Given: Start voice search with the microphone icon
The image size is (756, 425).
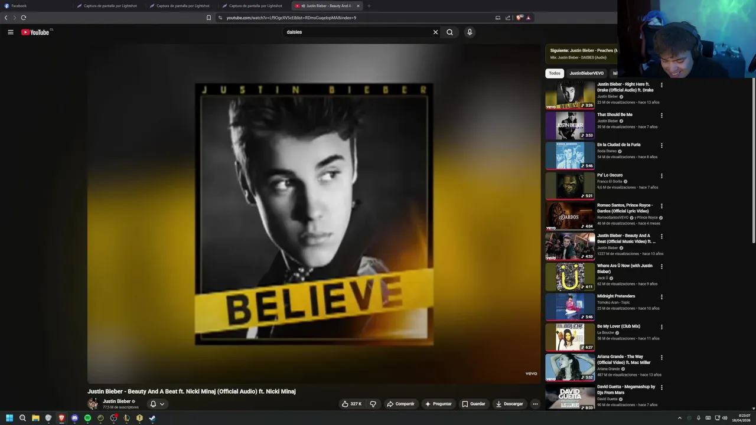Looking at the screenshot, I should click(470, 32).
